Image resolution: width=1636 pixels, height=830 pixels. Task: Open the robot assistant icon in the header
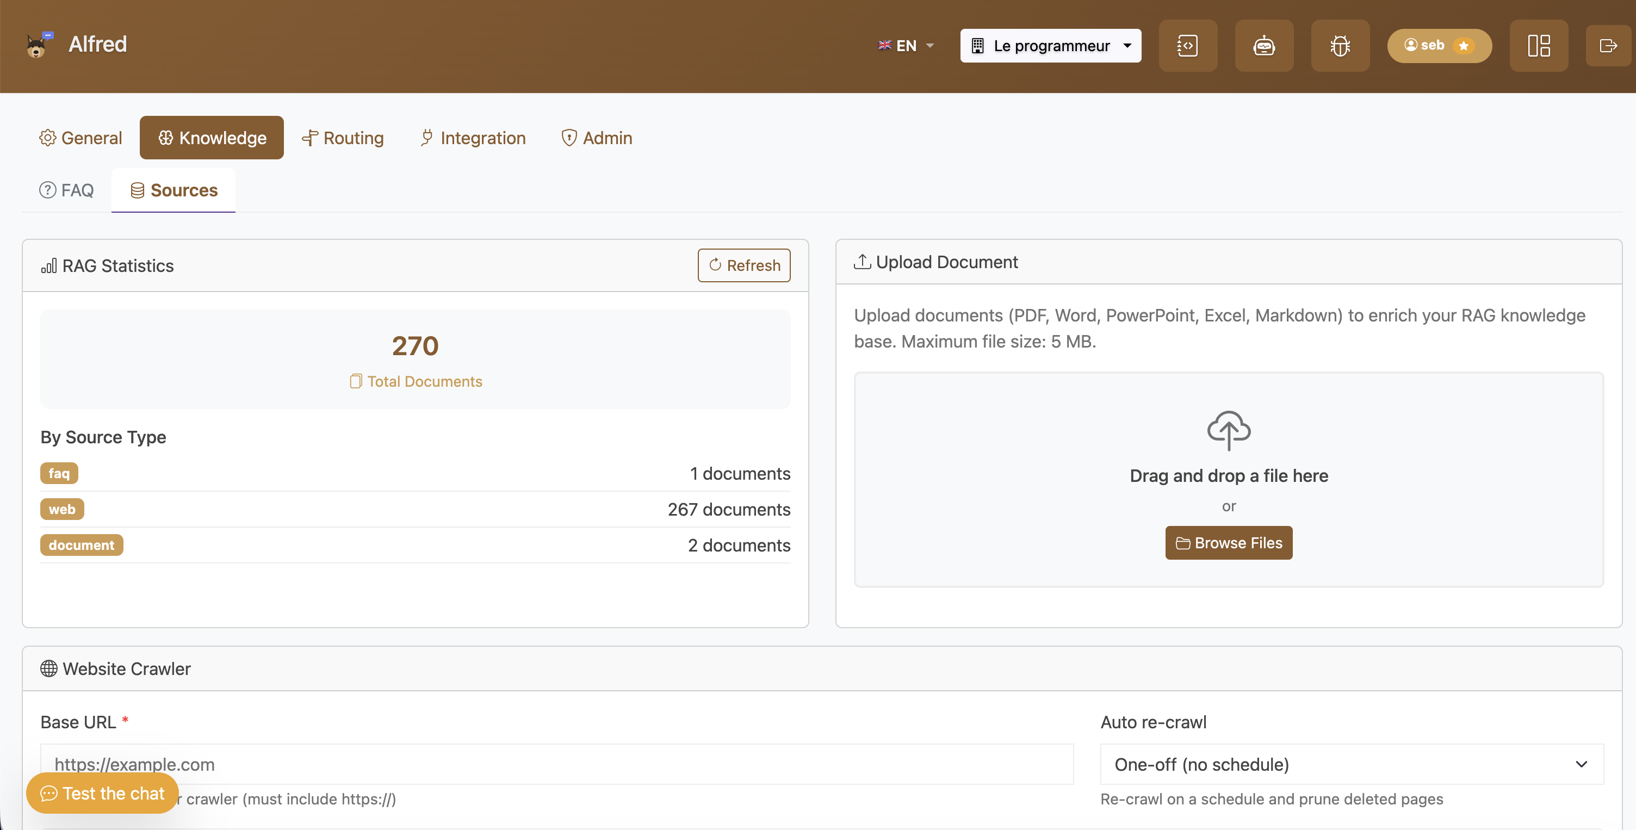click(x=1264, y=46)
